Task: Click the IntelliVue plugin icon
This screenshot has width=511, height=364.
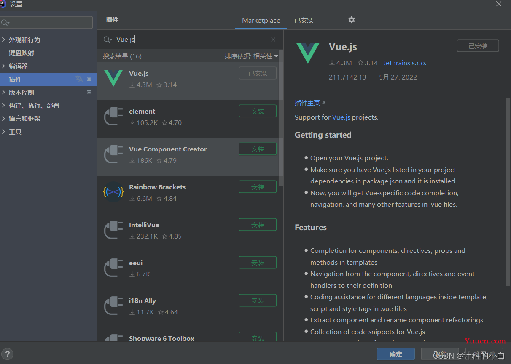Action: [x=113, y=230]
